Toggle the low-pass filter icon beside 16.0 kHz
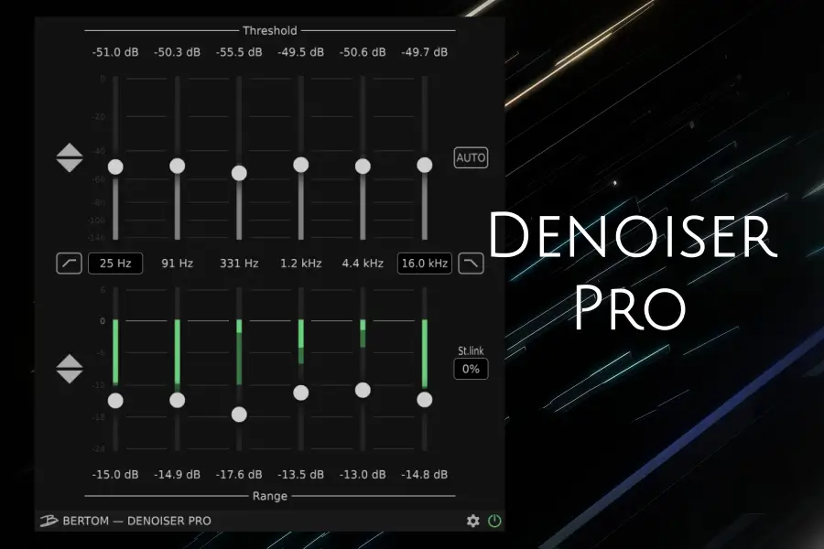 pyautogui.click(x=471, y=264)
